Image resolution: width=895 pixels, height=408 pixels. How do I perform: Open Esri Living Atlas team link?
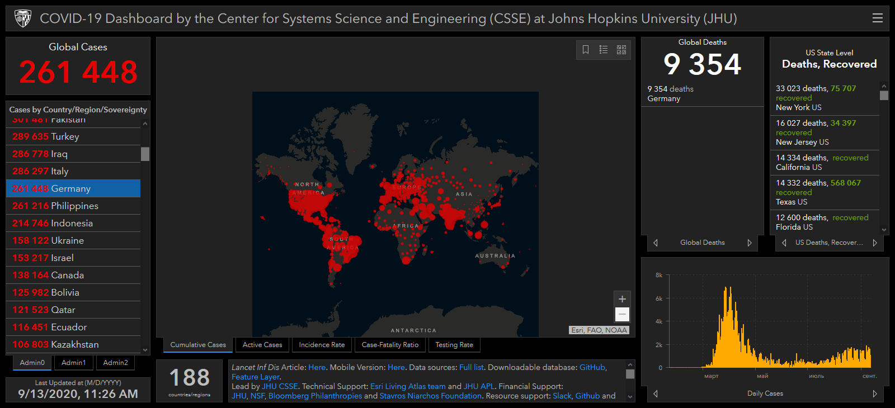click(x=408, y=386)
